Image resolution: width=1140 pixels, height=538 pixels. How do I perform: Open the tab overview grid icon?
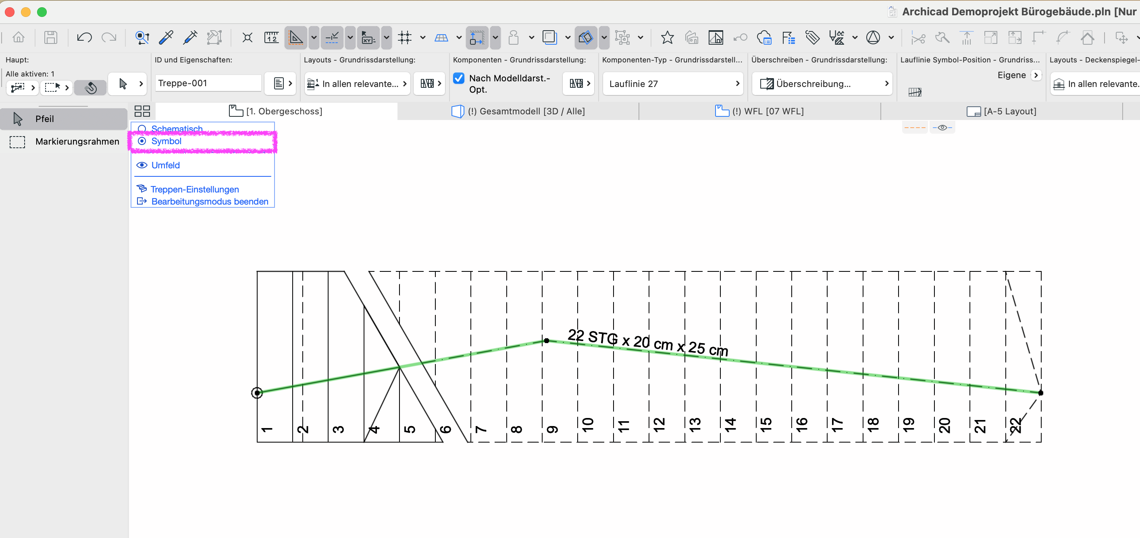coord(142,111)
